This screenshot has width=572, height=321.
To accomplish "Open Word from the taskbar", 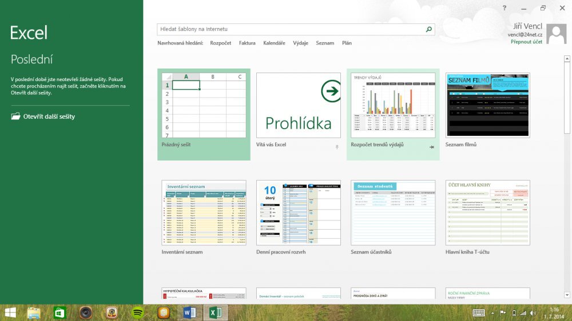I will click(x=189, y=312).
